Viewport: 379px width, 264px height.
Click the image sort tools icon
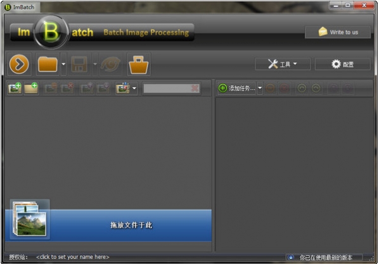click(123, 88)
